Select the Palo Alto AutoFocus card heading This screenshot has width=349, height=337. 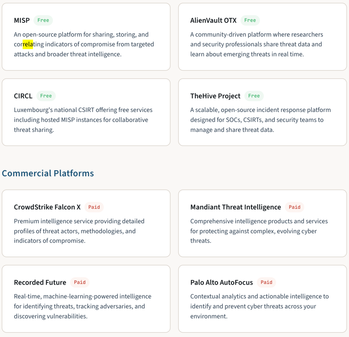(x=222, y=283)
